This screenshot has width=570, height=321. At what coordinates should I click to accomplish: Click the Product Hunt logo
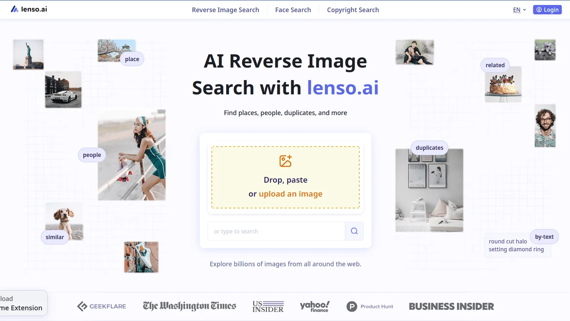pyautogui.click(x=370, y=306)
